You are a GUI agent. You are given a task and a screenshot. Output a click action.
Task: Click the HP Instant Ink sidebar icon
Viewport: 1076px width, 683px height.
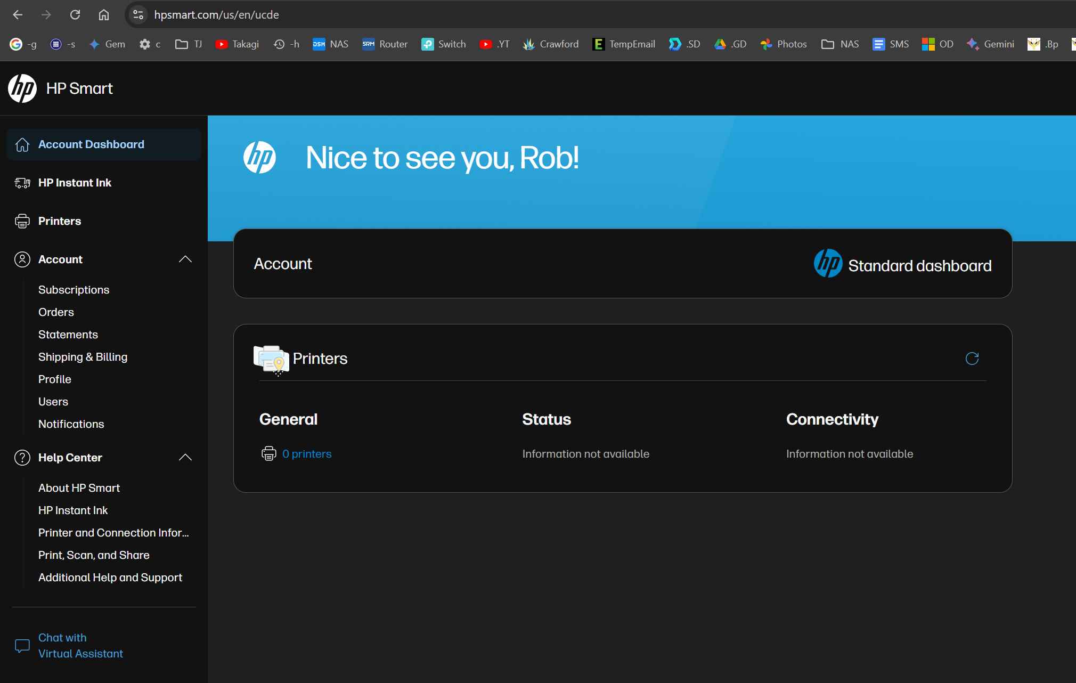click(22, 183)
